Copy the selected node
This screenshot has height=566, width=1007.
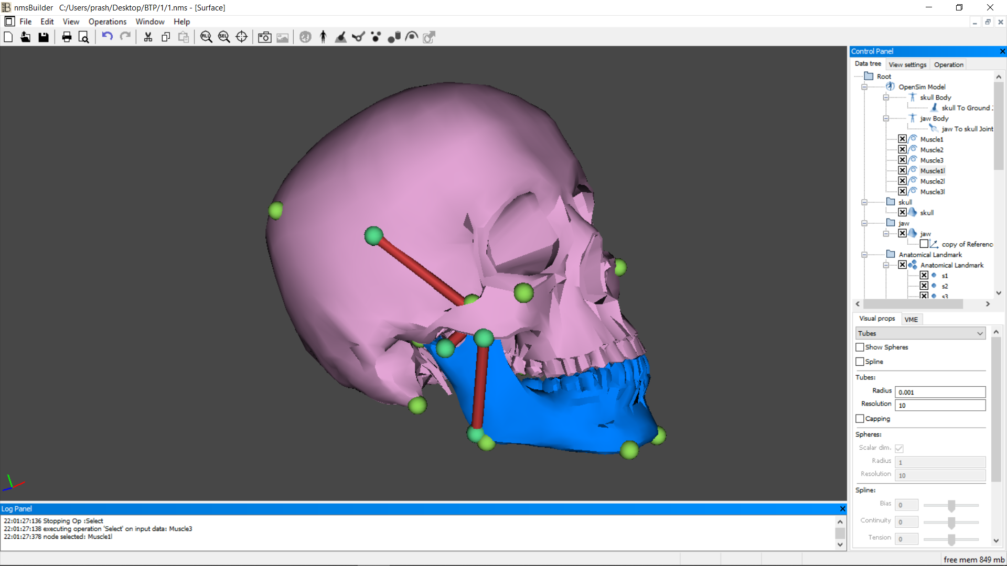pyautogui.click(x=166, y=37)
